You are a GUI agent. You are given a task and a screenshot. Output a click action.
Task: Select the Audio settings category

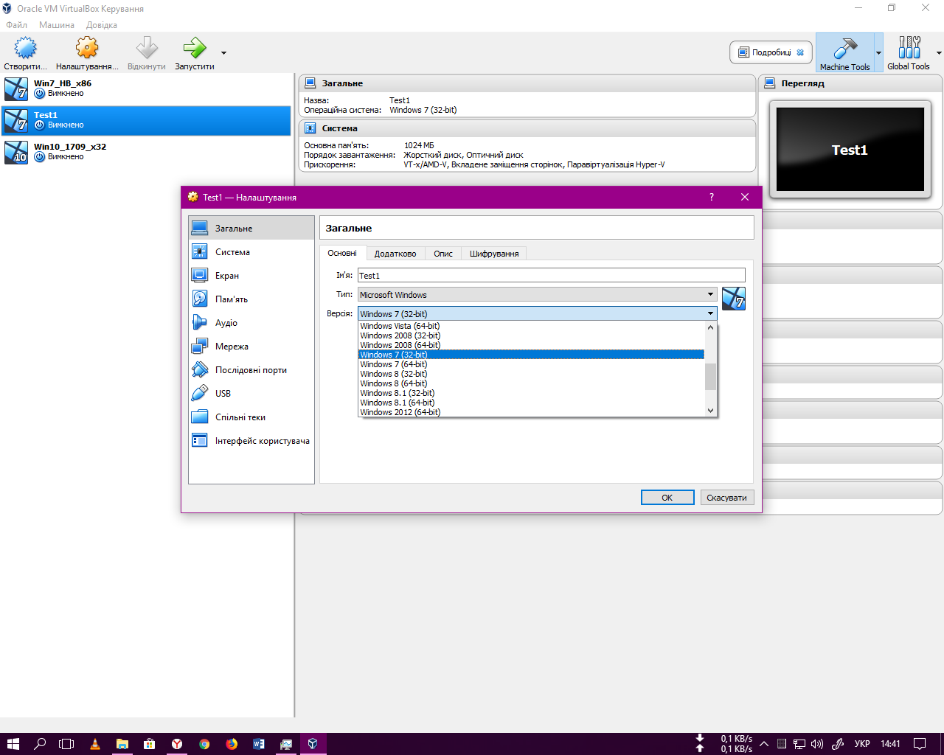click(x=226, y=323)
